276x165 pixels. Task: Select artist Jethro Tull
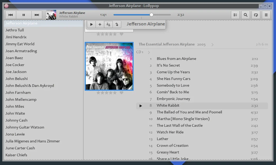tap(44, 30)
